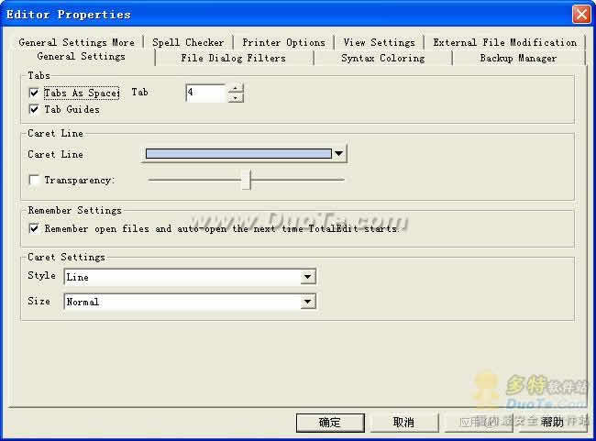Screen dimensions: 596x441
Task: Decrease Tab size with down arrow
Action: tap(236, 98)
